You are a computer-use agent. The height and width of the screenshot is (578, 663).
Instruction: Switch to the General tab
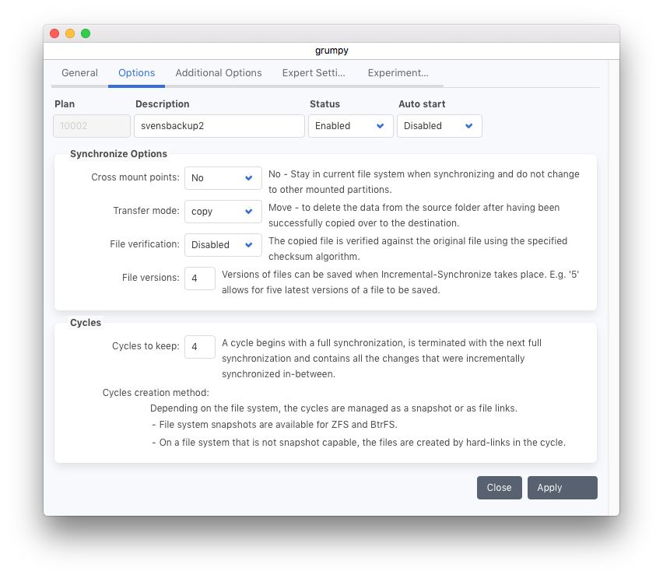[79, 73]
